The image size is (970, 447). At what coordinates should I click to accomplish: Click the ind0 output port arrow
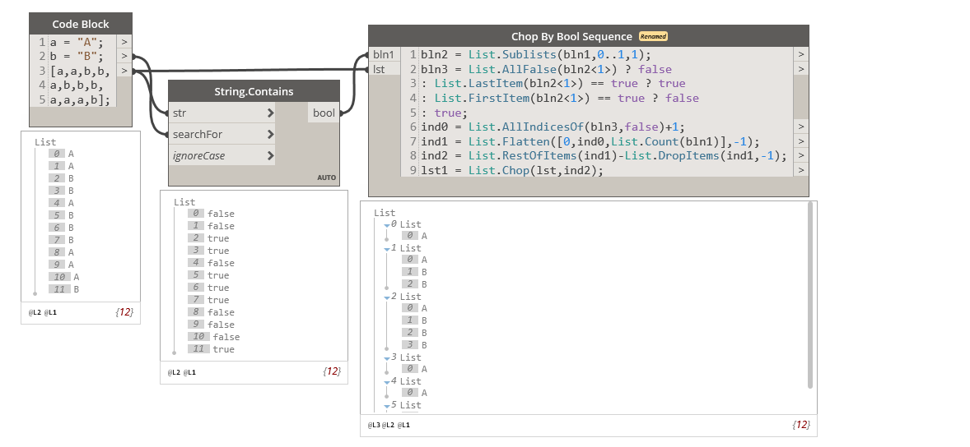[801, 127]
